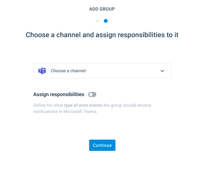Click the 'ADD GROUP' title at top
Viewport: 202px width, 172px height.
[x=102, y=9]
